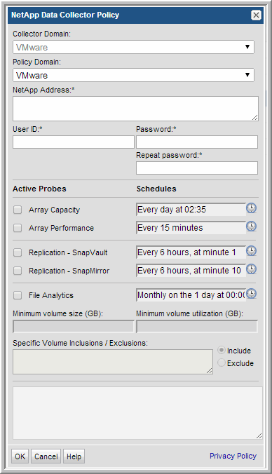Select the Exclude radio button

(222, 363)
